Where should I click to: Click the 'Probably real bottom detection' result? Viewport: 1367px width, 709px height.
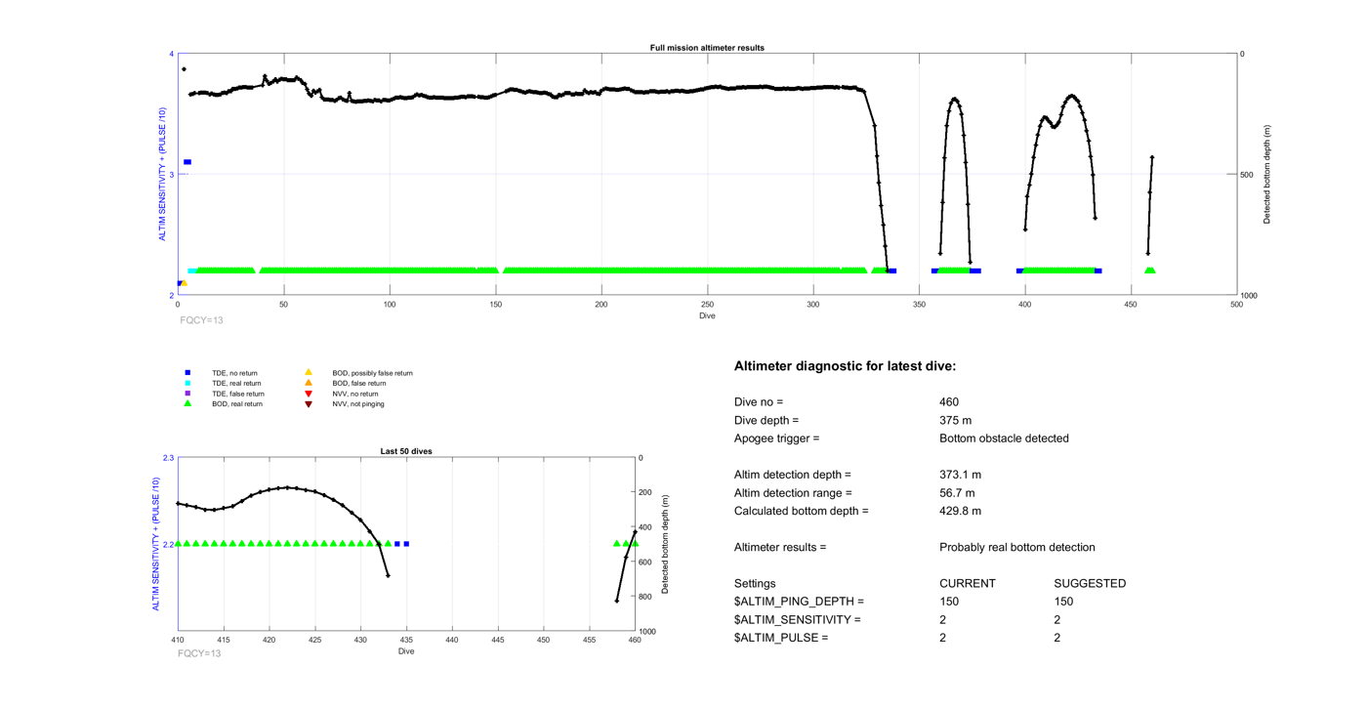[x=1016, y=547]
